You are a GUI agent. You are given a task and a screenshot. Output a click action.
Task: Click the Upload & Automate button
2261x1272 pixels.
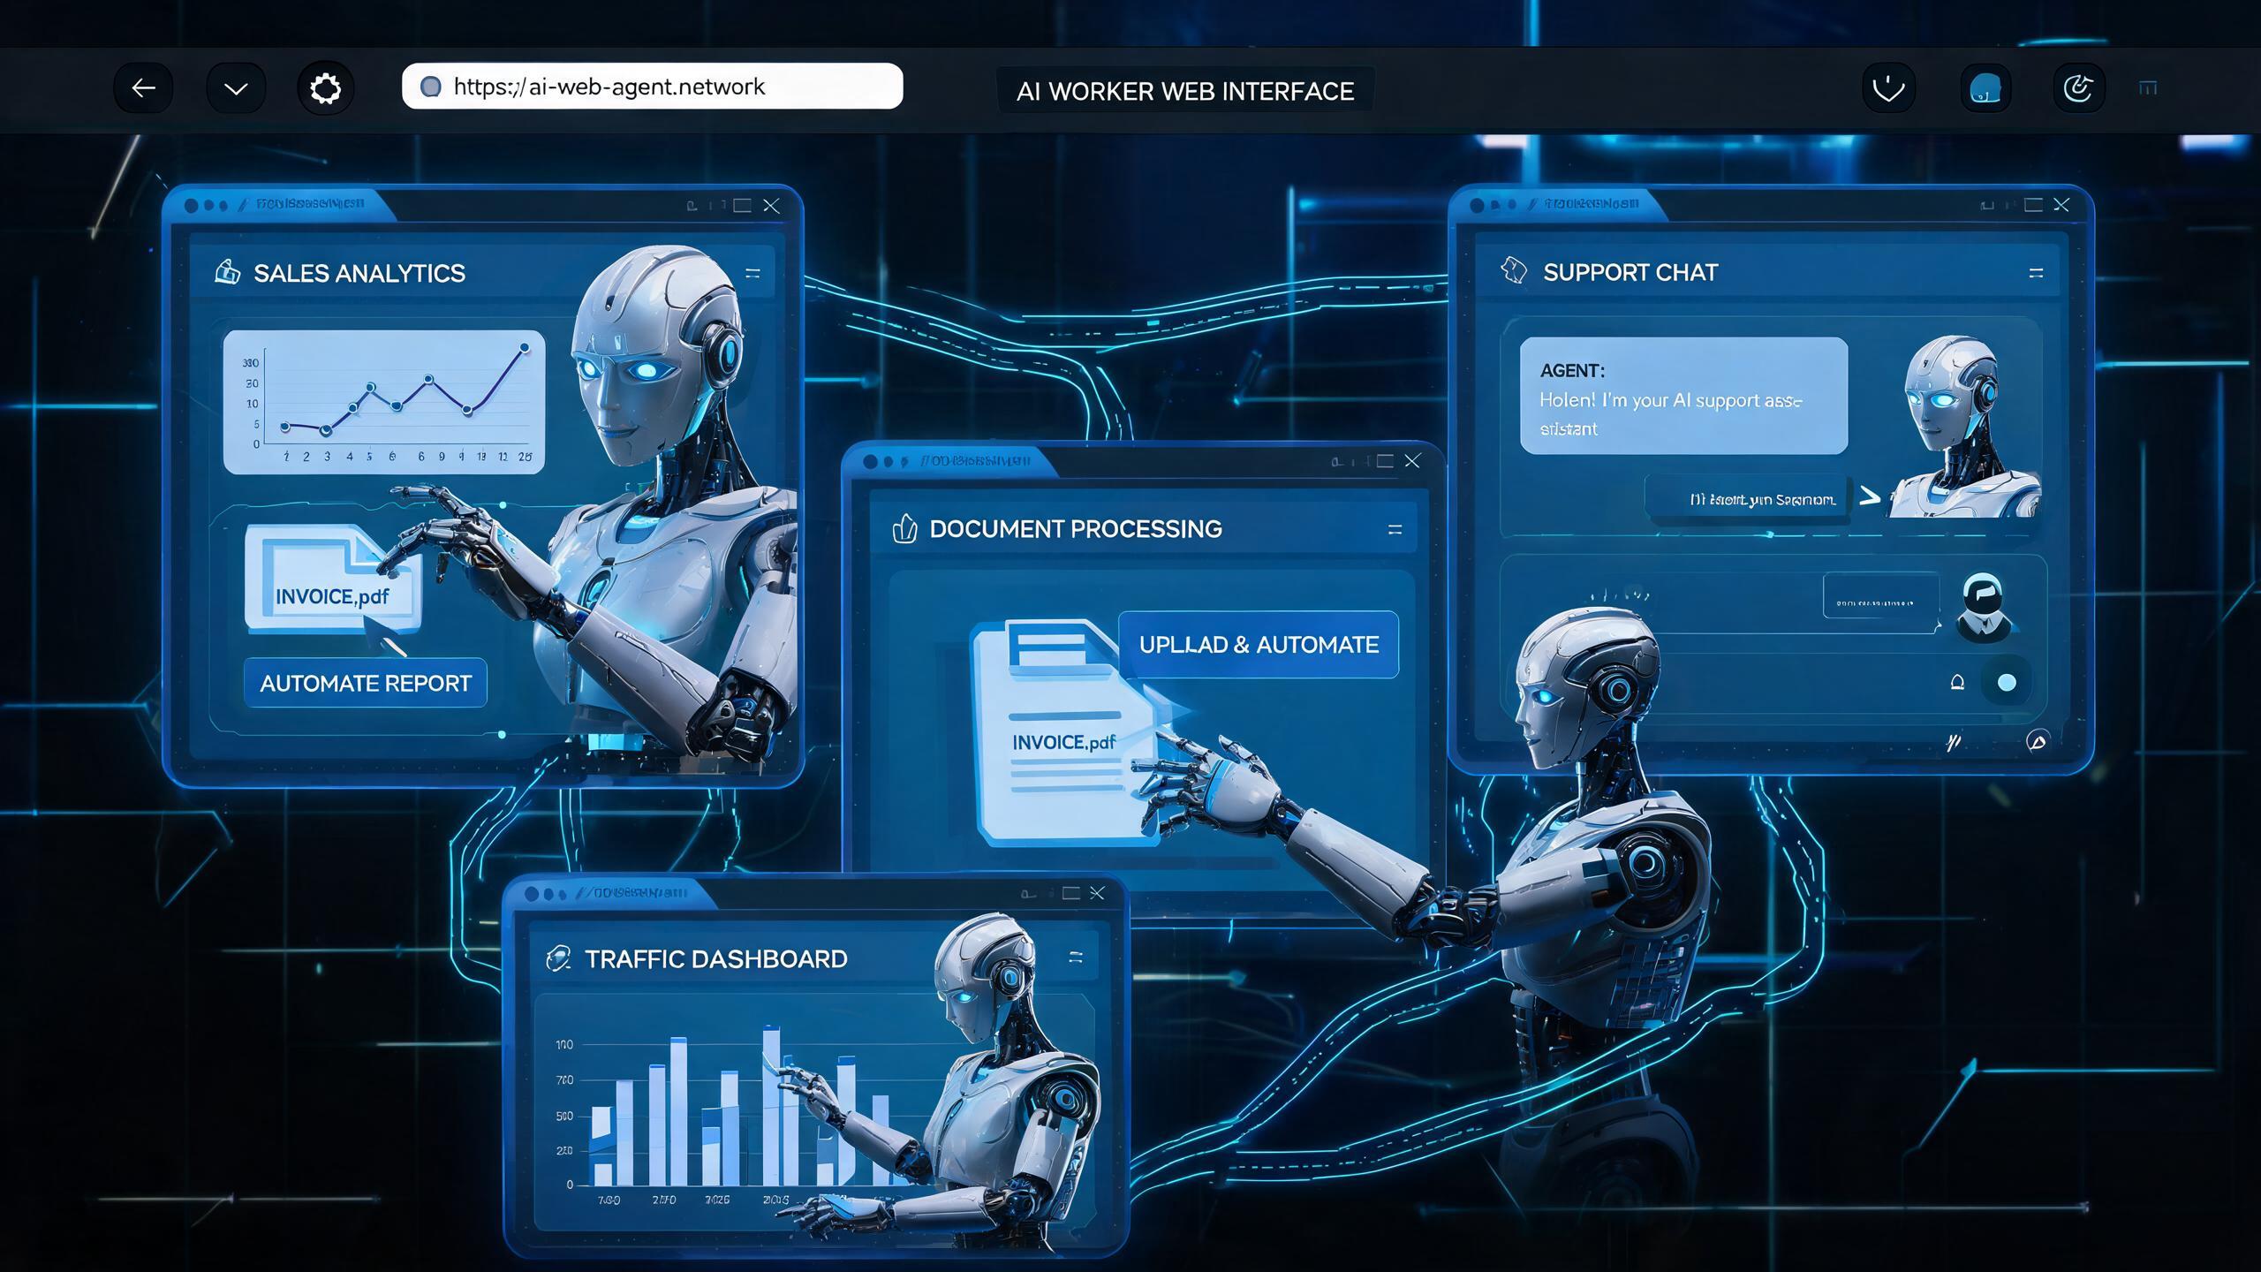(1259, 644)
